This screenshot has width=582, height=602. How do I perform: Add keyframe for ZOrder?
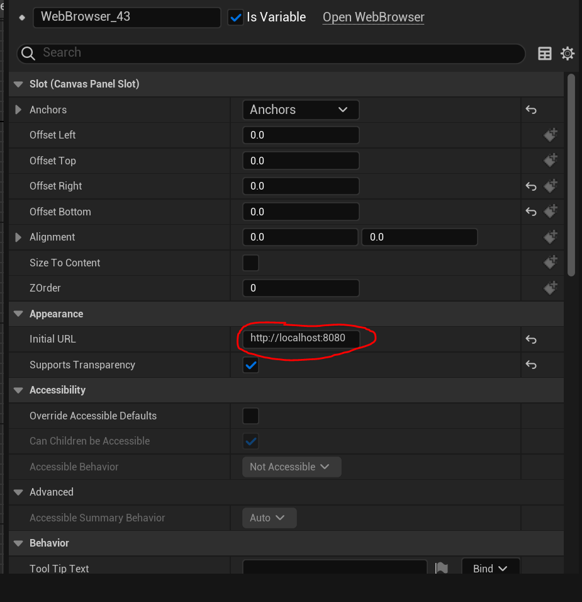click(x=551, y=288)
